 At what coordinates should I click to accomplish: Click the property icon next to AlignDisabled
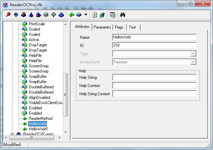25,97
